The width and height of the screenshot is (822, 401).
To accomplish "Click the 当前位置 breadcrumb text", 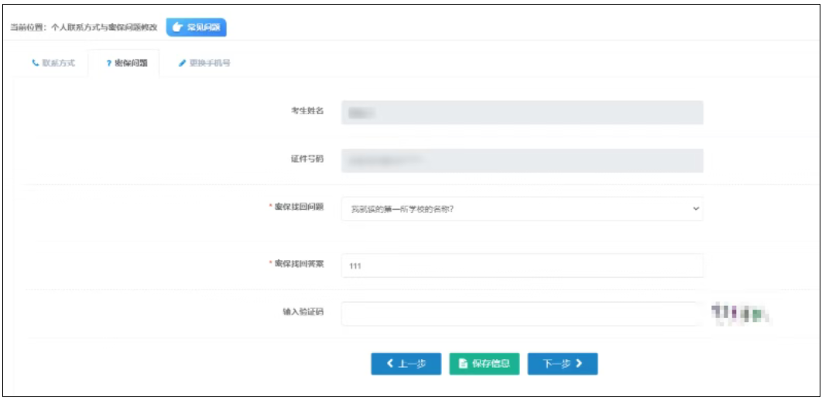I will coord(84,28).
